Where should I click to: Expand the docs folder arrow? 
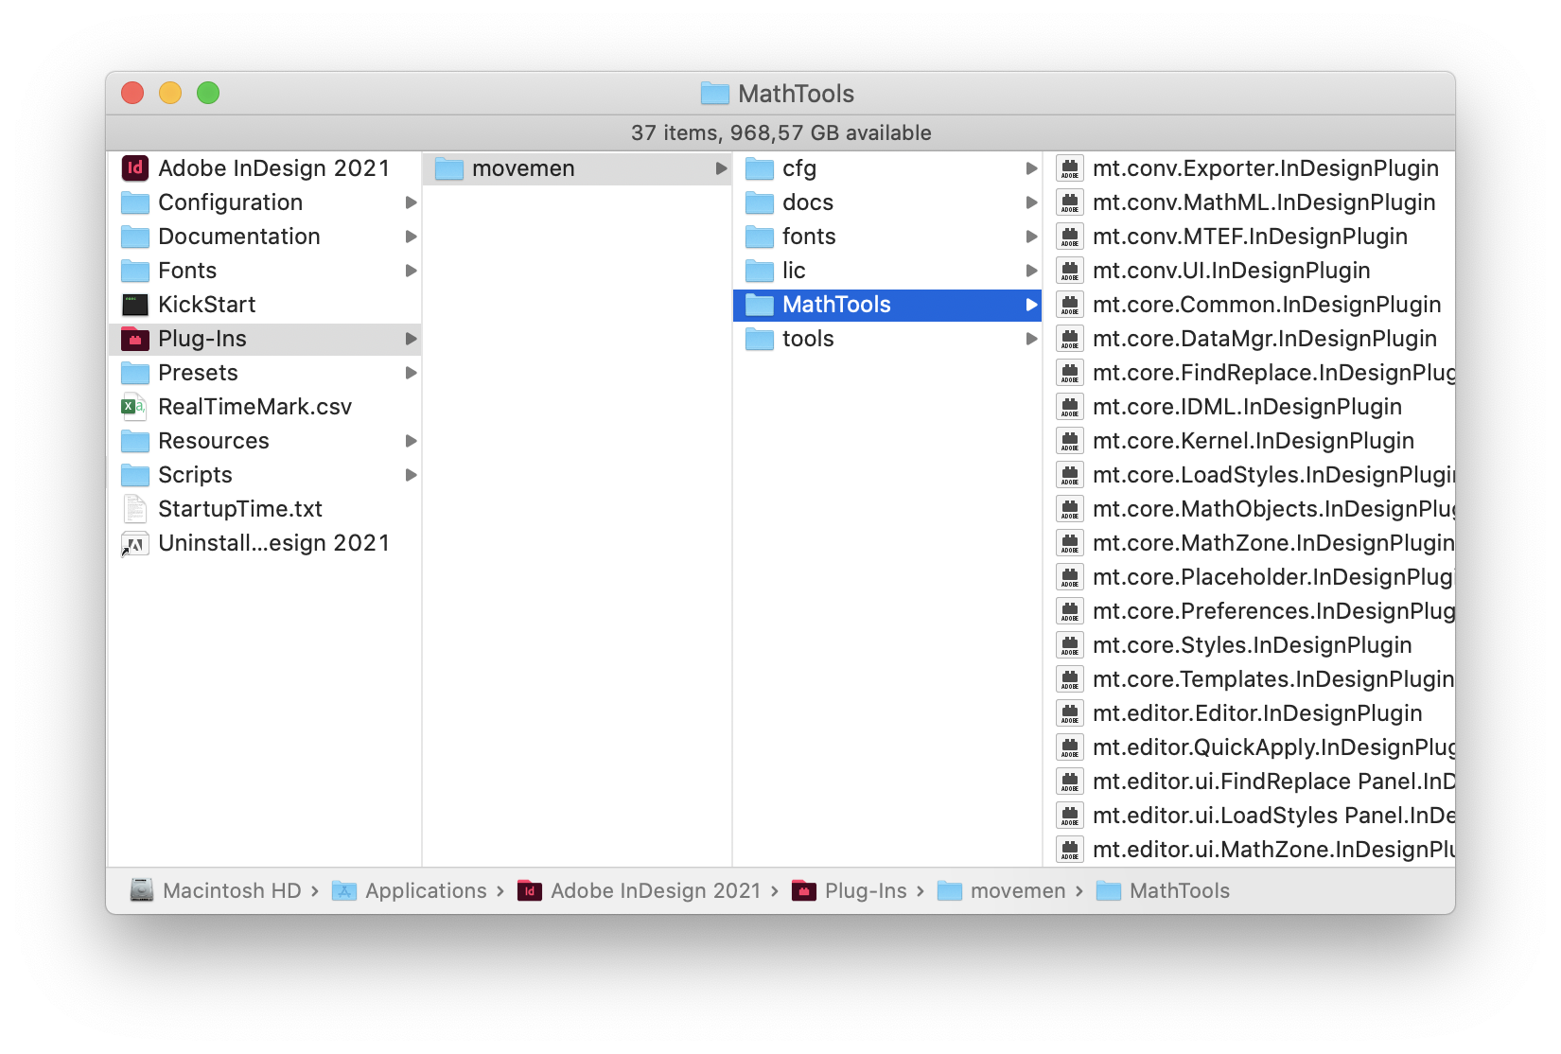[x=1031, y=202]
